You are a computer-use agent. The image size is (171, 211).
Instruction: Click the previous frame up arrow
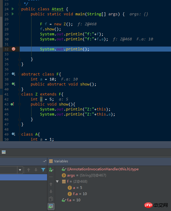(29, 170)
